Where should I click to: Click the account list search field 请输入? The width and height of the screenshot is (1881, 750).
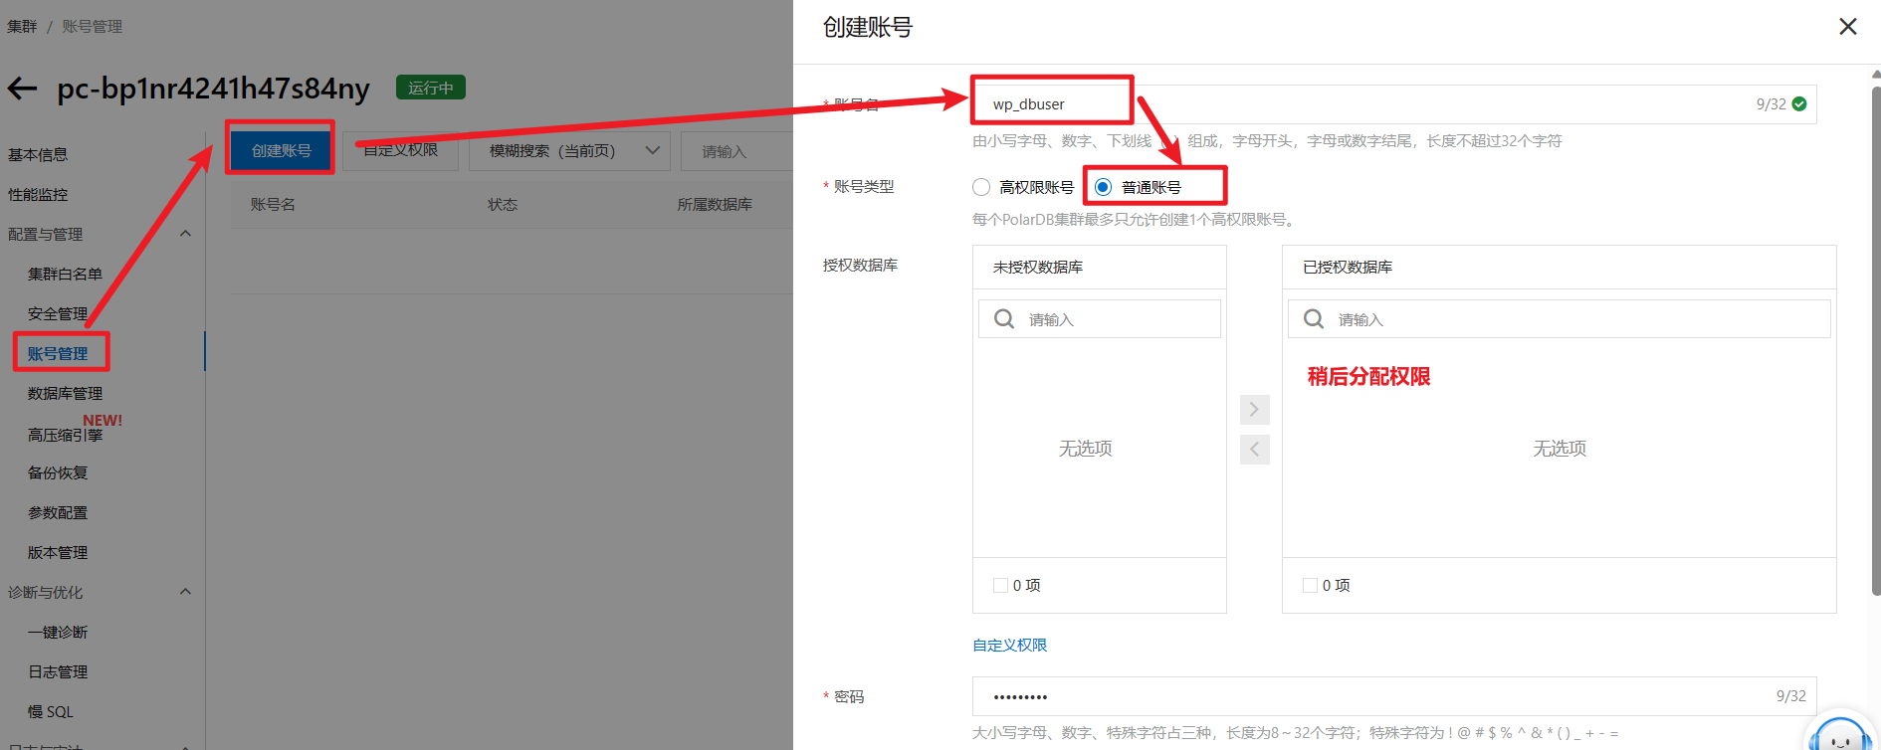click(736, 151)
